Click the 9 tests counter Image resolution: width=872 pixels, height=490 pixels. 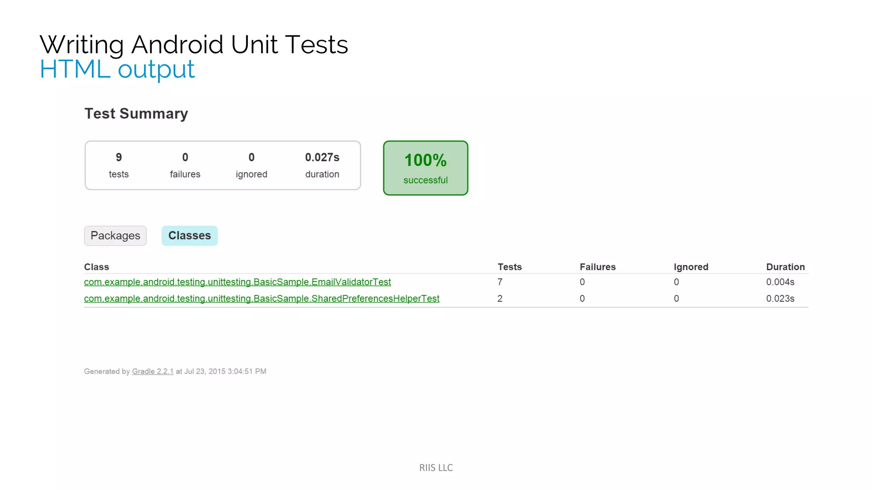(x=119, y=165)
